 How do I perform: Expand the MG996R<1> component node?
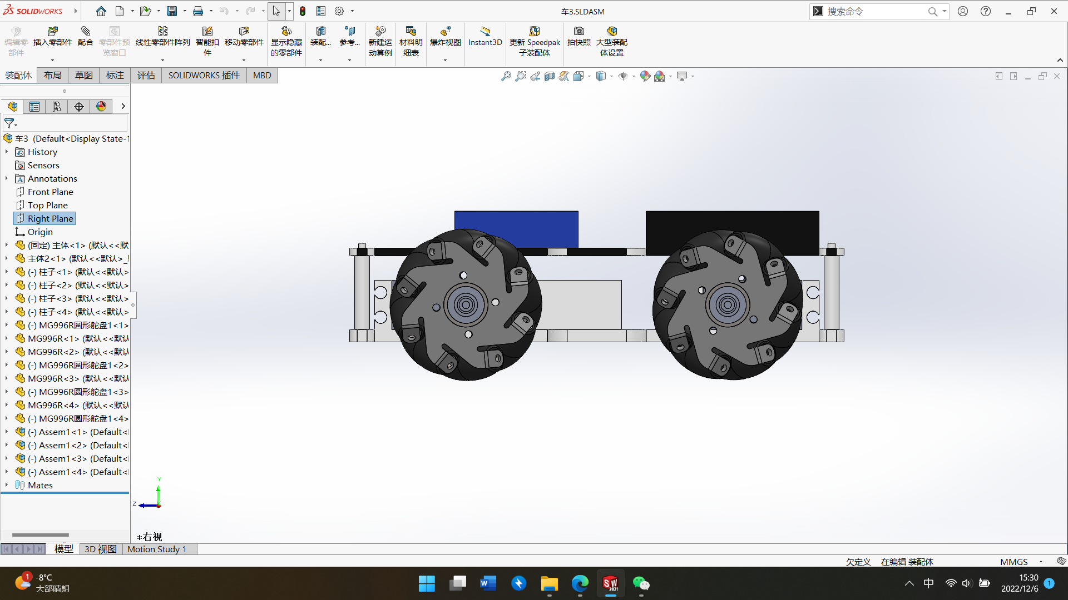[x=7, y=338]
